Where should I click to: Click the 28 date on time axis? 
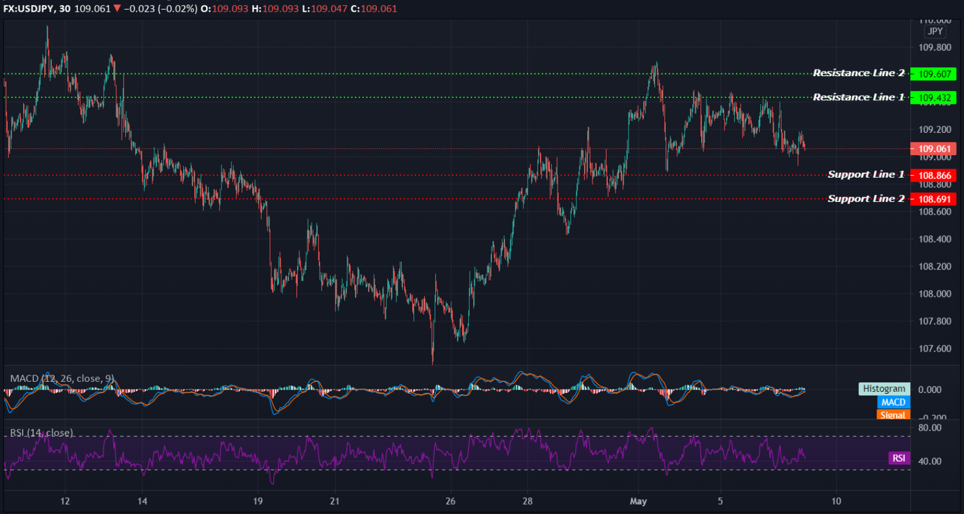coord(527,501)
